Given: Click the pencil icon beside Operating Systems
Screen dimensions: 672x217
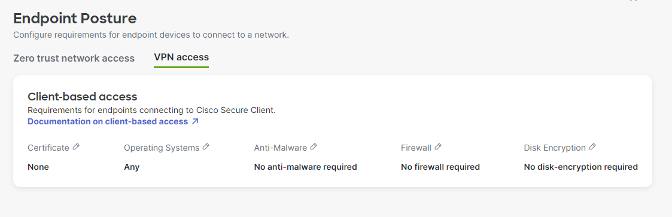Looking at the screenshot, I should click(206, 147).
